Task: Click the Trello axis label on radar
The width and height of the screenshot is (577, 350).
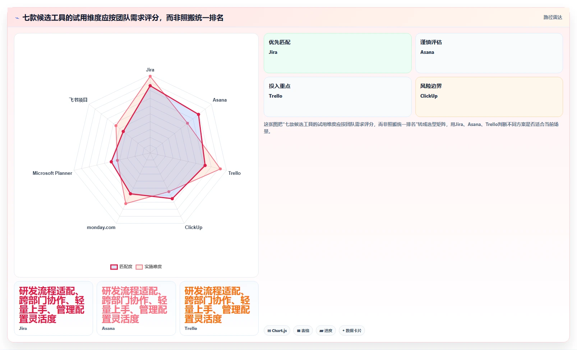Action: [x=234, y=173]
